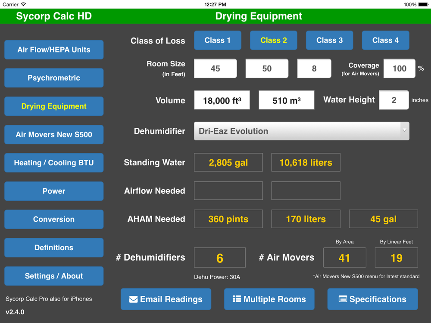Click the Specifications sheet icon
Image resolution: width=431 pixels, height=323 pixels.
pos(343,299)
